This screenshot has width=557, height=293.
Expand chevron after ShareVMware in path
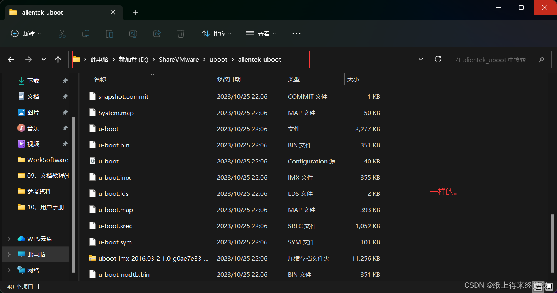[x=204, y=60]
